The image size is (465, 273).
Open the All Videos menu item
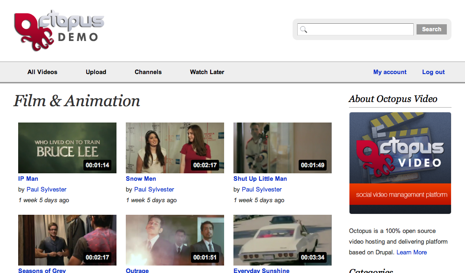pos(42,72)
